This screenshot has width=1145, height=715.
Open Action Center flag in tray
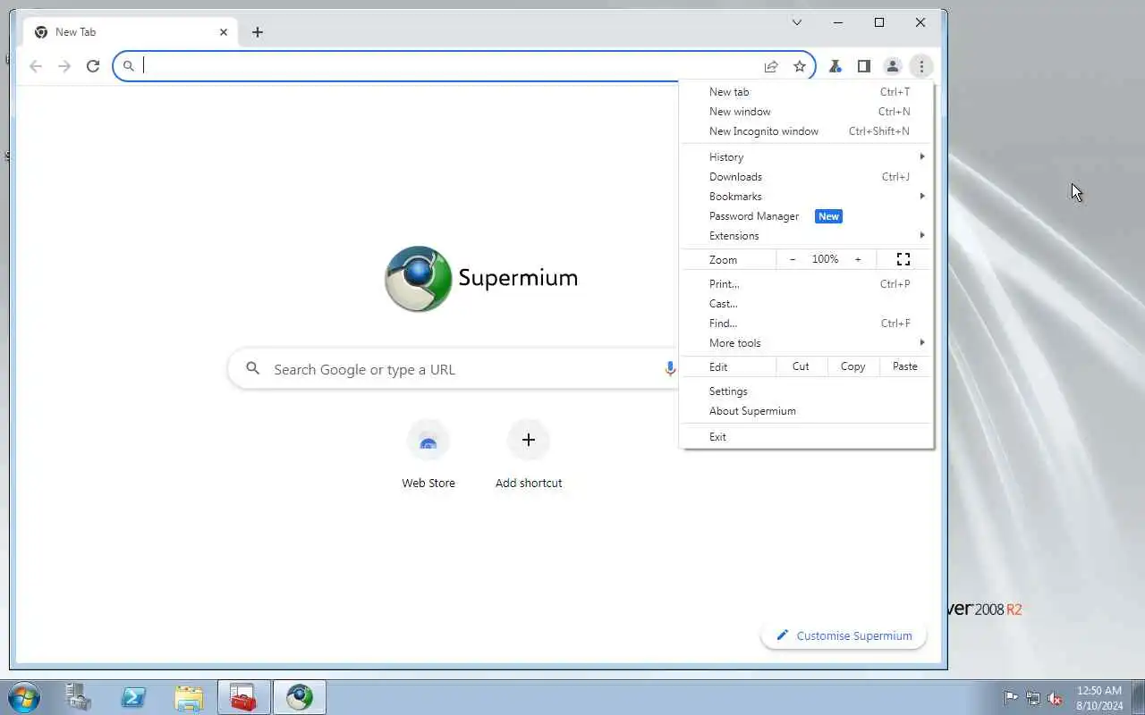[1011, 698]
